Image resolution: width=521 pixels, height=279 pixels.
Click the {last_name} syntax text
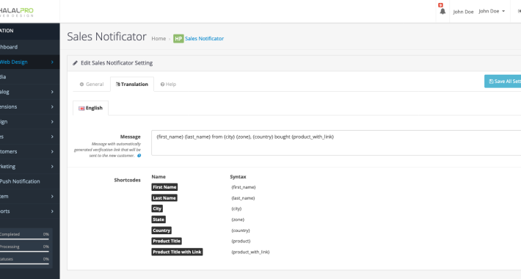pyautogui.click(x=243, y=198)
